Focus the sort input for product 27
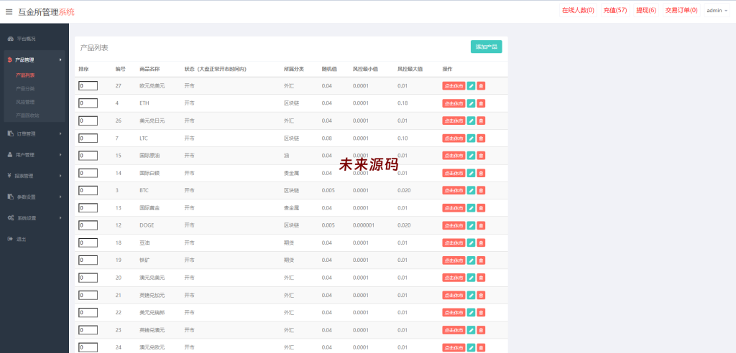 (x=88, y=86)
